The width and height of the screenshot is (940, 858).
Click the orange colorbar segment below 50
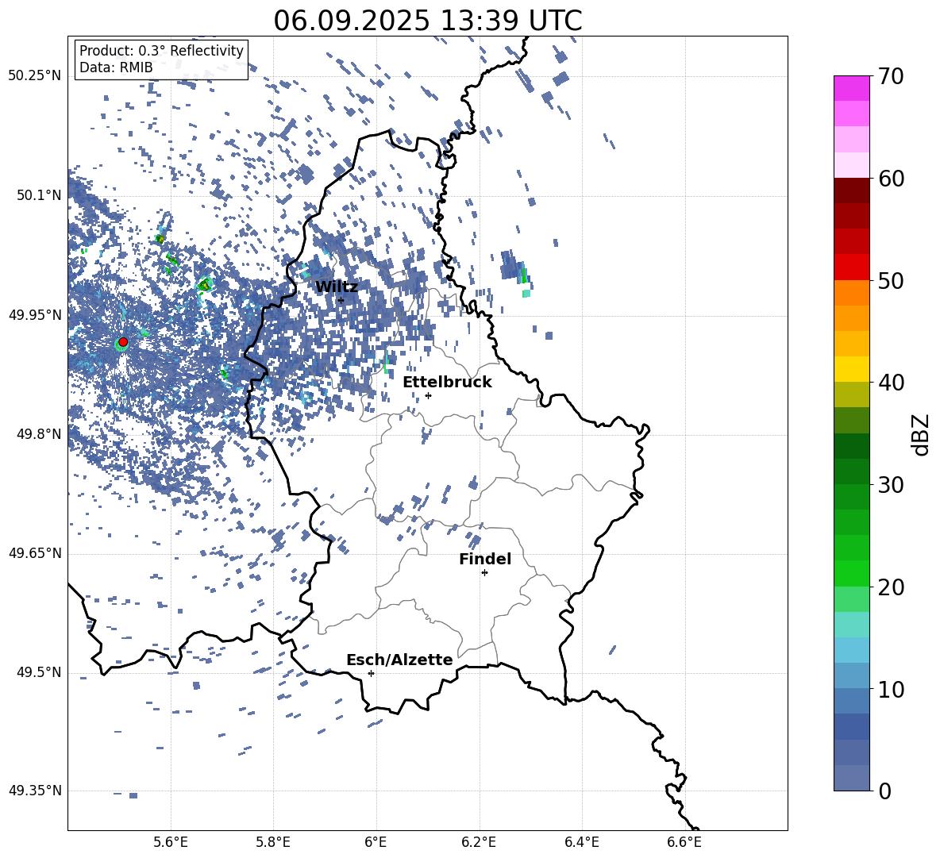[x=851, y=292]
